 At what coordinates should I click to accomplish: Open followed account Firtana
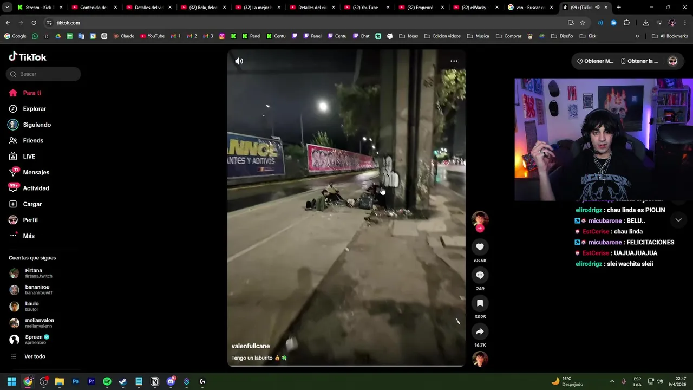(x=34, y=273)
